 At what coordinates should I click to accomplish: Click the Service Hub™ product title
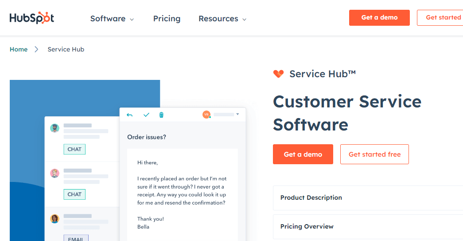(323, 74)
